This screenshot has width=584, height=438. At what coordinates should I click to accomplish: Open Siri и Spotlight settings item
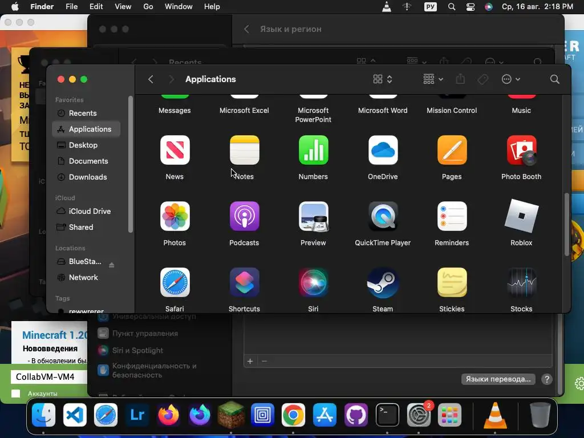[x=131, y=351]
